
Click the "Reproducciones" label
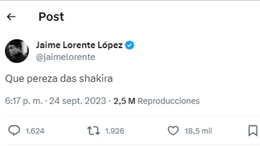point(169,101)
